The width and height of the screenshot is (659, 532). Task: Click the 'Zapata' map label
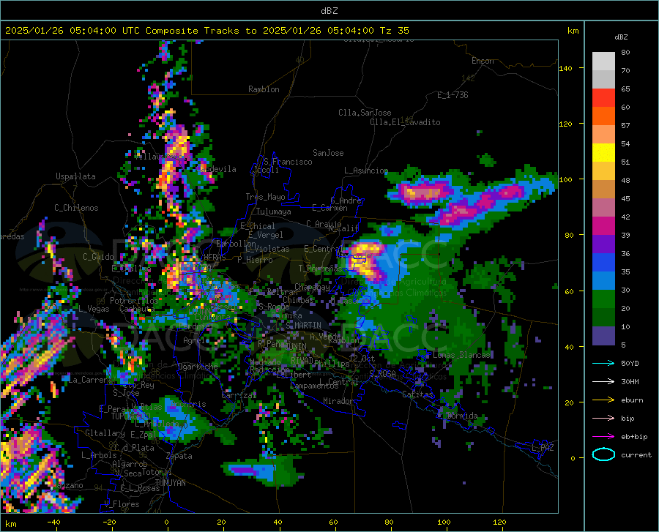tap(179, 456)
